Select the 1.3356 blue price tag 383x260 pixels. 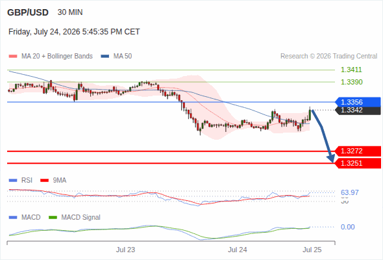coord(358,102)
